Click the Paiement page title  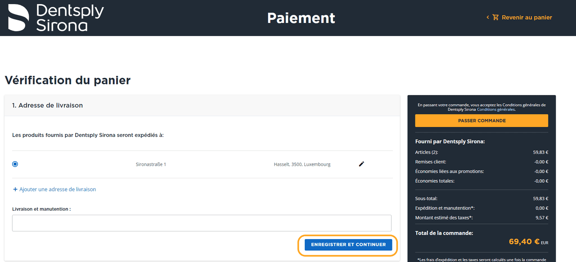[301, 18]
